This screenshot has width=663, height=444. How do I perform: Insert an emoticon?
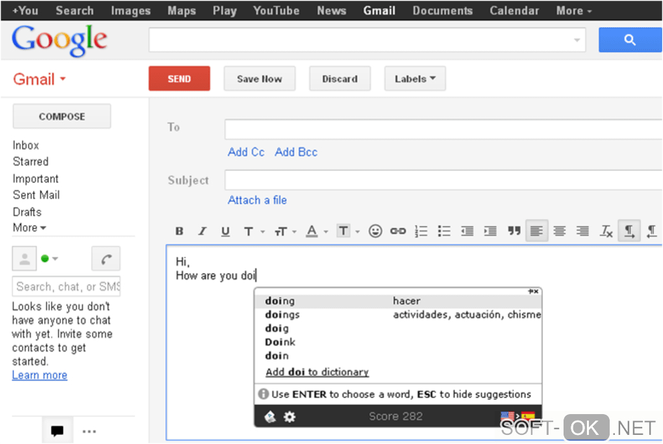pos(375,231)
